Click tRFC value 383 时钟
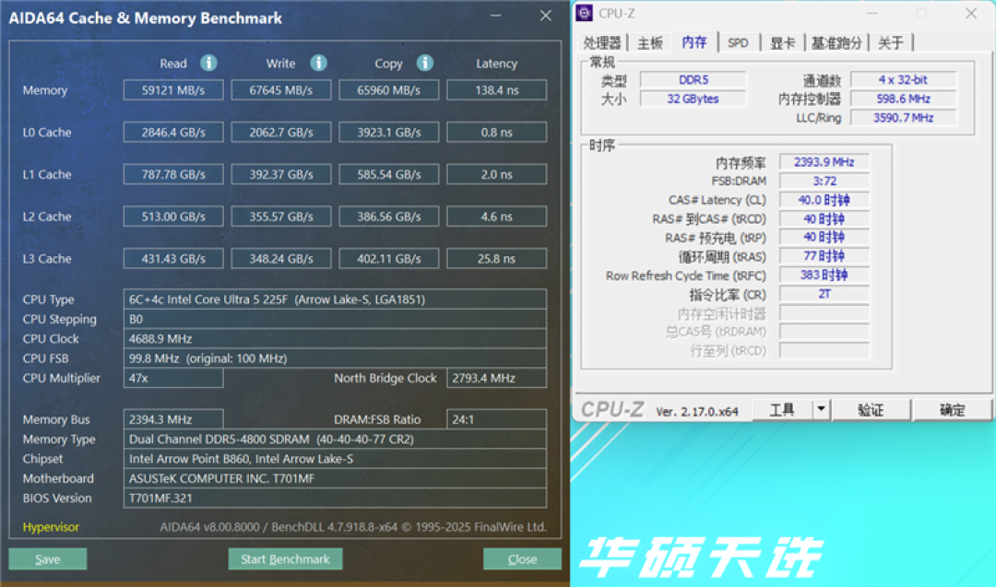The width and height of the screenshot is (996, 587). (824, 276)
